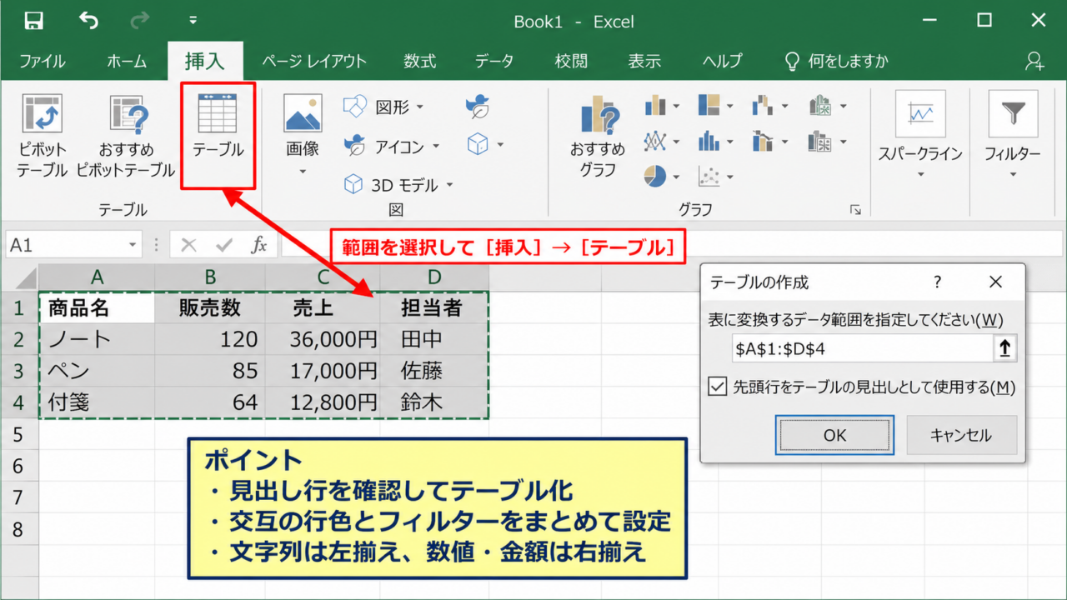Viewport: 1067px width, 600px height.
Task: Toggle 先頭行をテーブルの見出しとして使用する checkbox
Action: pyautogui.click(x=717, y=387)
